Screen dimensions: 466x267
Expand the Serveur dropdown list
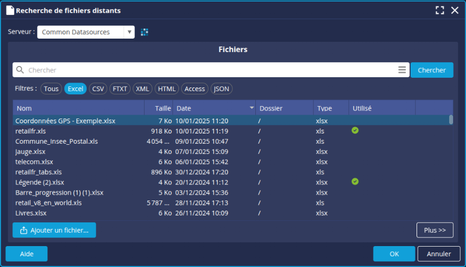tap(129, 32)
